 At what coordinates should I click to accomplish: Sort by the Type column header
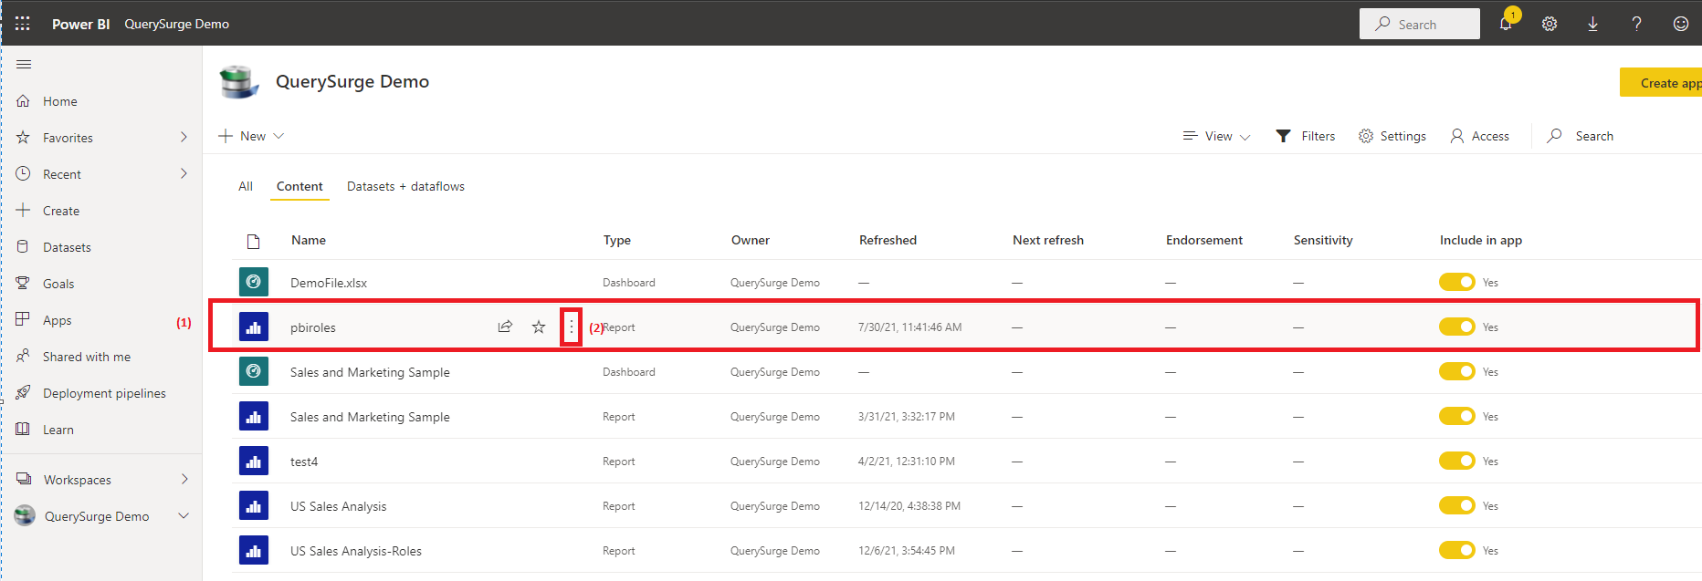click(617, 240)
